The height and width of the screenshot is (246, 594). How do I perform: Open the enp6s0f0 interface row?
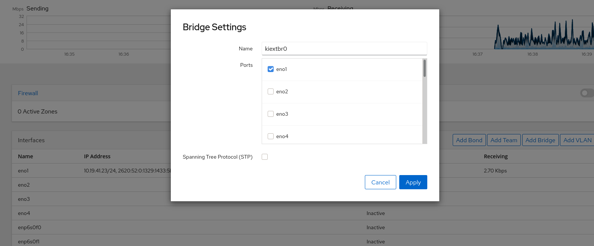coord(303,227)
